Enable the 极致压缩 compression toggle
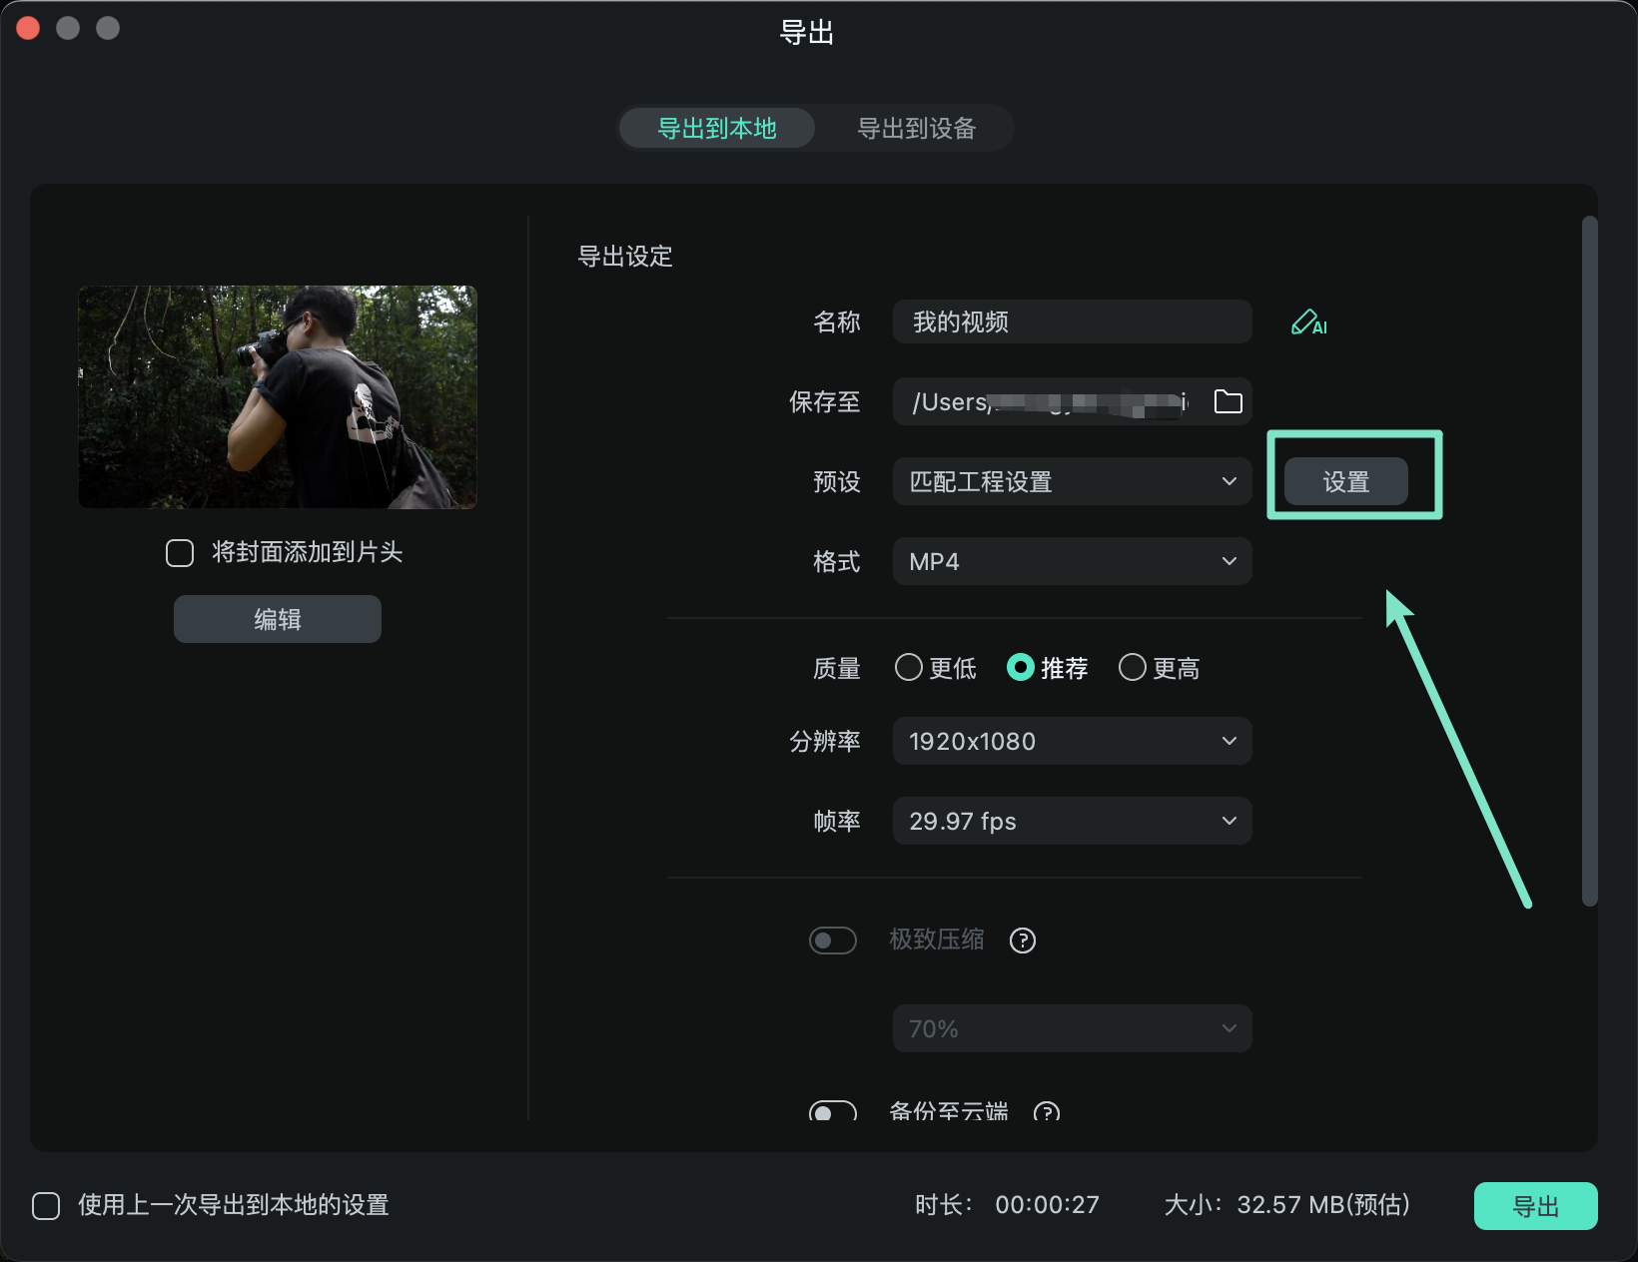Image resolution: width=1638 pixels, height=1262 pixels. point(833,940)
